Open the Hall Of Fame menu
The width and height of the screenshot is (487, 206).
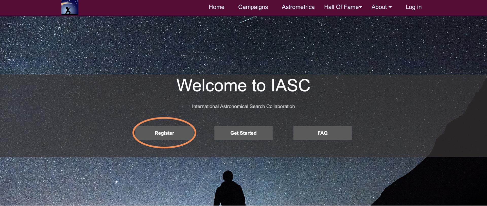[343, 7]
